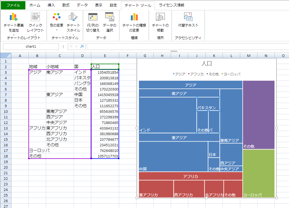
Task: Click the Add Chart Element icon
Action: coord(13,17)
